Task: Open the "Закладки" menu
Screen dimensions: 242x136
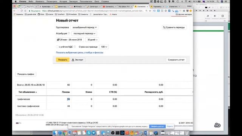Action: pos(73,2)
